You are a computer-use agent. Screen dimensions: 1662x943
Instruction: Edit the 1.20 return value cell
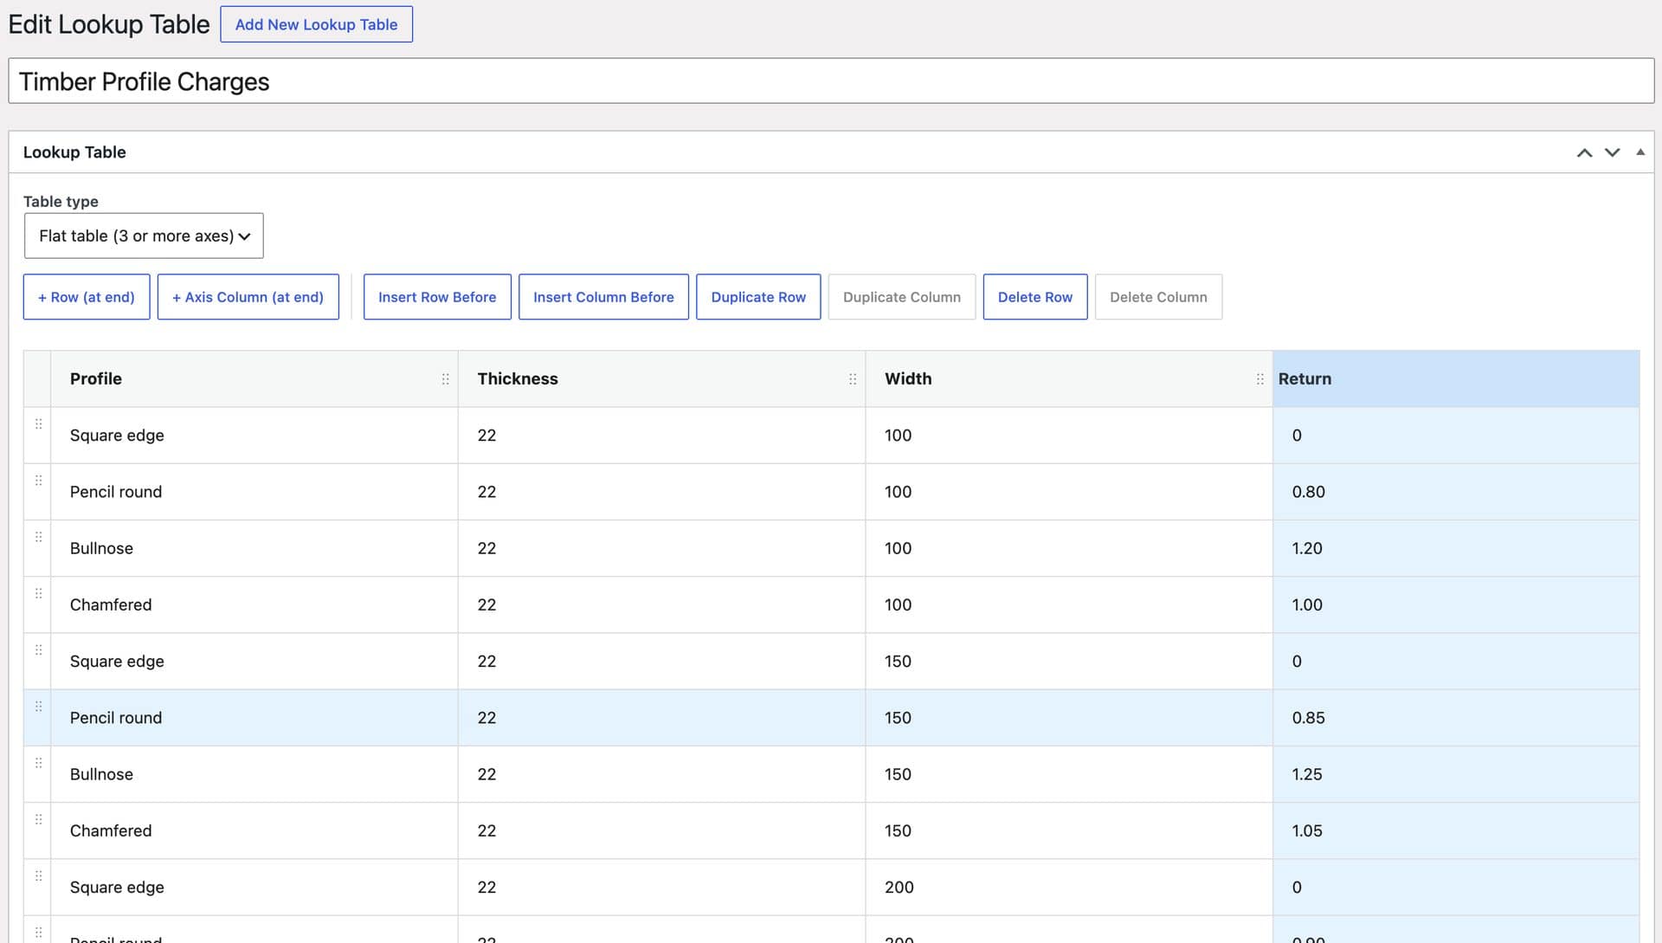tap(1456, 548)
